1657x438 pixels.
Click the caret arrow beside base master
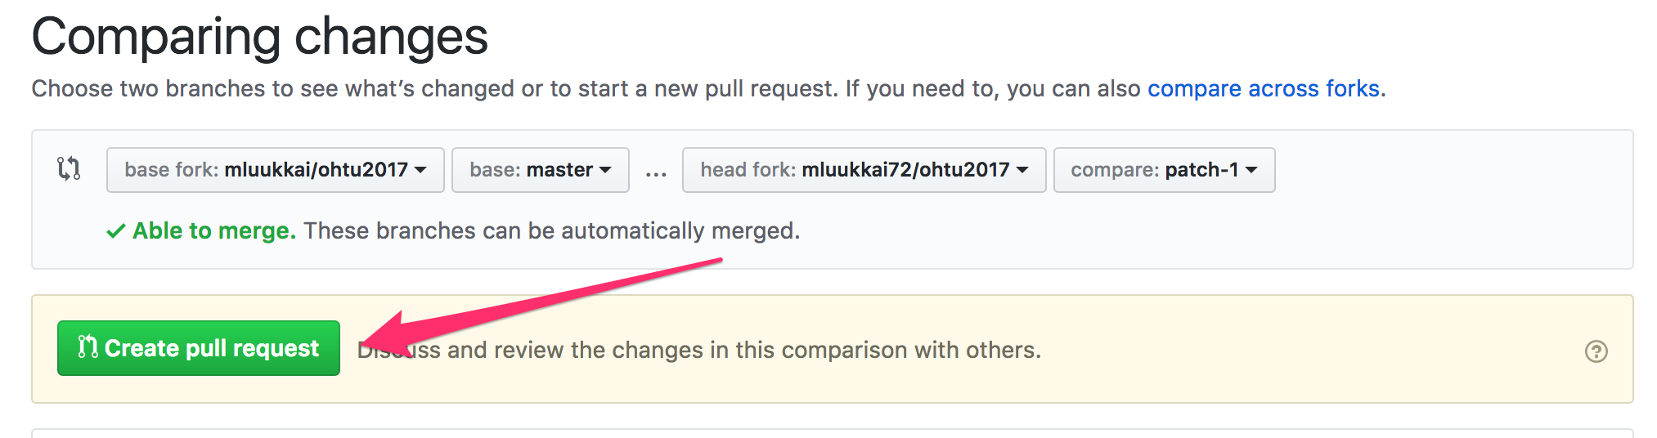coord(605,170)
